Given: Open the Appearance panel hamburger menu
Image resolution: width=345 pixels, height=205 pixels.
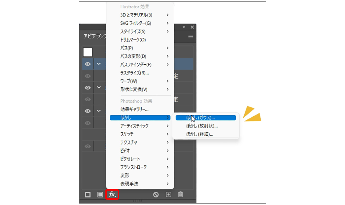Looking at the screenshot, I should click(191, 37).
